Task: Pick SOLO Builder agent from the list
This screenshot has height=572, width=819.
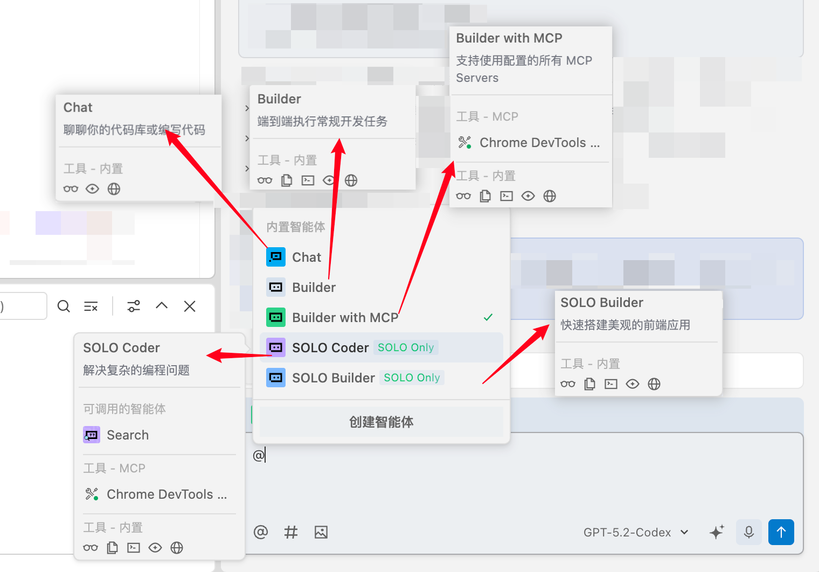Action: pyautogui.click(x=333, y=378)
